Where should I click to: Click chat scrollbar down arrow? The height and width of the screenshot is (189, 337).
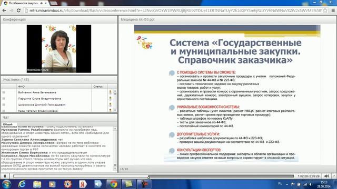(x=115, y=169)
